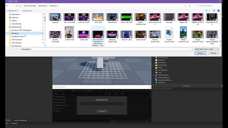Click the file list scrollbar down arrow
Screen dimensions: 228x128
point(221,46)
